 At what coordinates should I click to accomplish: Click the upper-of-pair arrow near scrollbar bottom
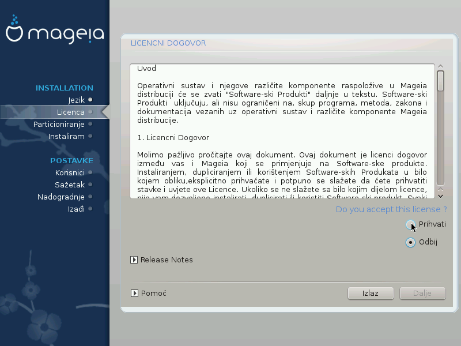(440, 190)
